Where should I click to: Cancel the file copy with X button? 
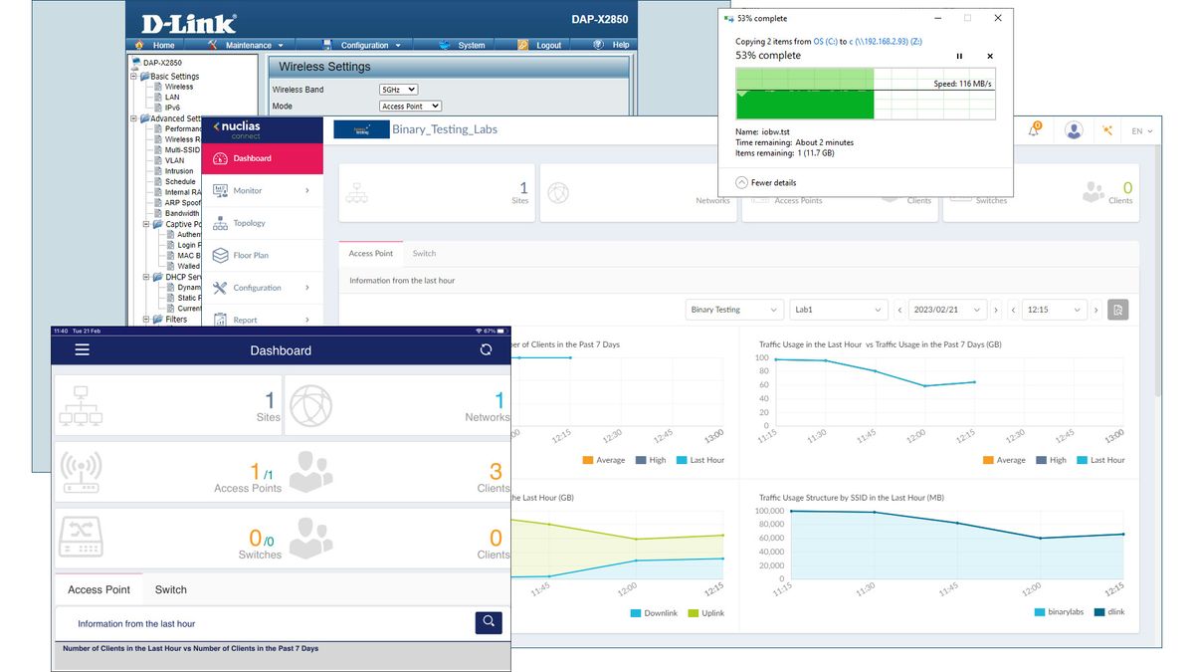990,56
